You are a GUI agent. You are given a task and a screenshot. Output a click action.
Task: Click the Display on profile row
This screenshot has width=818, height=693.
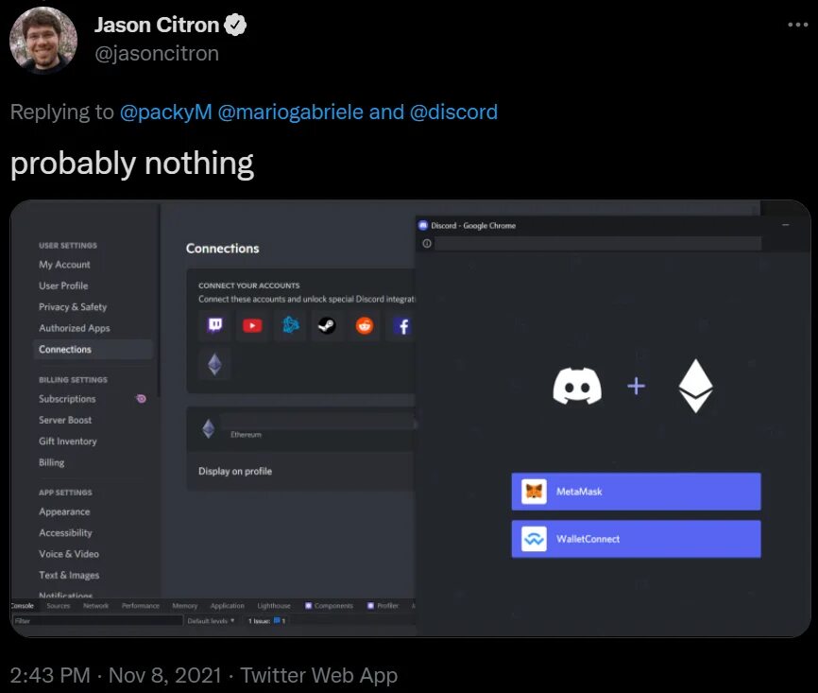click(x=301, y=471)
